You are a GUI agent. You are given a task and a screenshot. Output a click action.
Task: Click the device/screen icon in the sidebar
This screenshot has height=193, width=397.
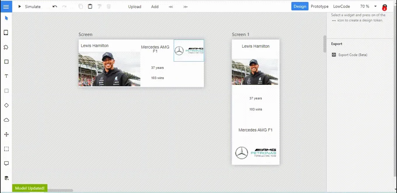[6, 32]
